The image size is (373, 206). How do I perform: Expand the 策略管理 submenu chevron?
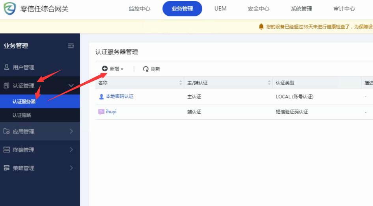(71, 168)
